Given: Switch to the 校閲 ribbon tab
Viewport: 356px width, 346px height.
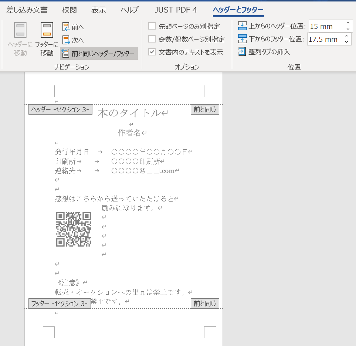Looking at the screenshot, I should pyautogui.click(x=69, y=10).
